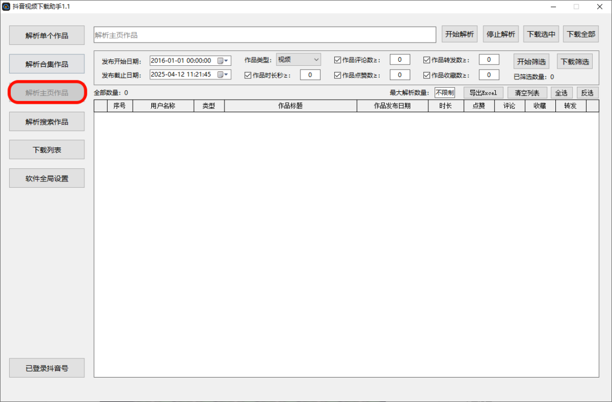Image resolution: width=612 pixels, height=402 pixels.
Task: Open the 解析单个作品 section
Action: coord(47,36)
